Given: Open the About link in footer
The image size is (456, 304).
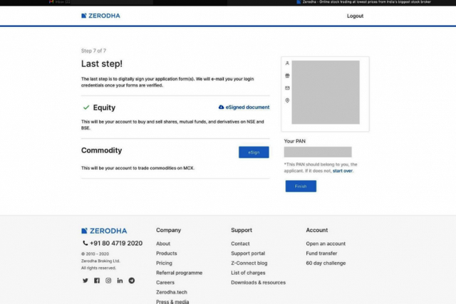Looking at the screenshot, I should coord(163,243).
